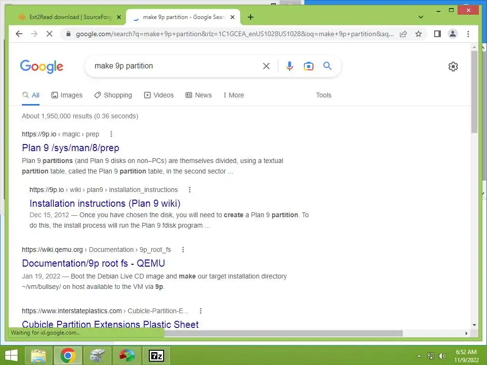
Task: Switch to News results
Action: coord(198,95)
